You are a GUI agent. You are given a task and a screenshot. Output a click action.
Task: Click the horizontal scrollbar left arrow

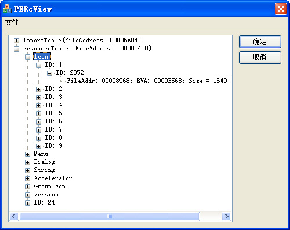point(14,216)
